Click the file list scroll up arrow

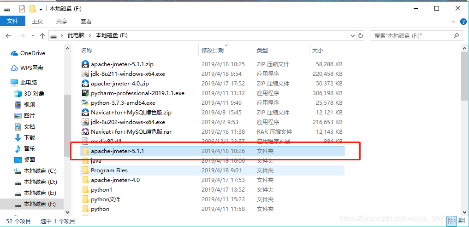point(465,48)
